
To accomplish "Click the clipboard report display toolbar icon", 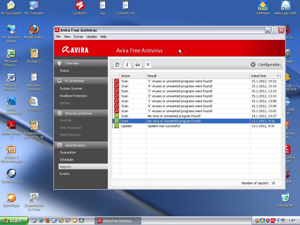I will (x=117, y=64).
